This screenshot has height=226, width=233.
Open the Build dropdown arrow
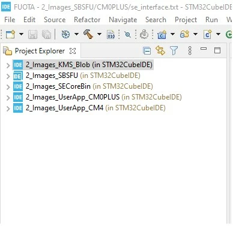pyautogui.click(x=99, y=34)
